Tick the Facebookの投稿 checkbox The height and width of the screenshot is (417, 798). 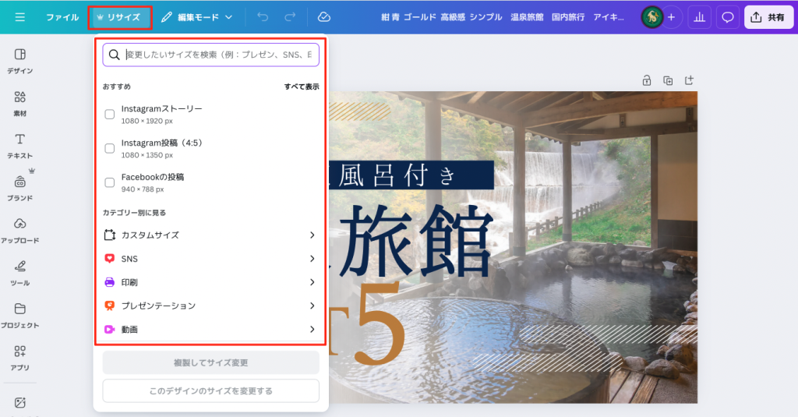pos(110,182)
